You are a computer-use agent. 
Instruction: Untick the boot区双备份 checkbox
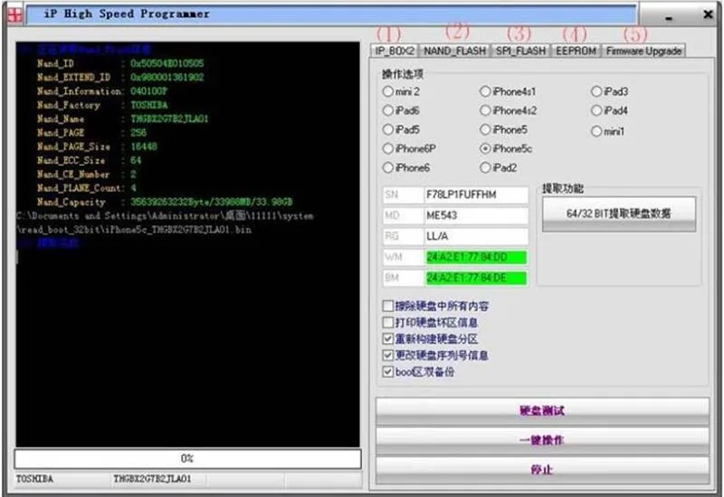point(388,372)
